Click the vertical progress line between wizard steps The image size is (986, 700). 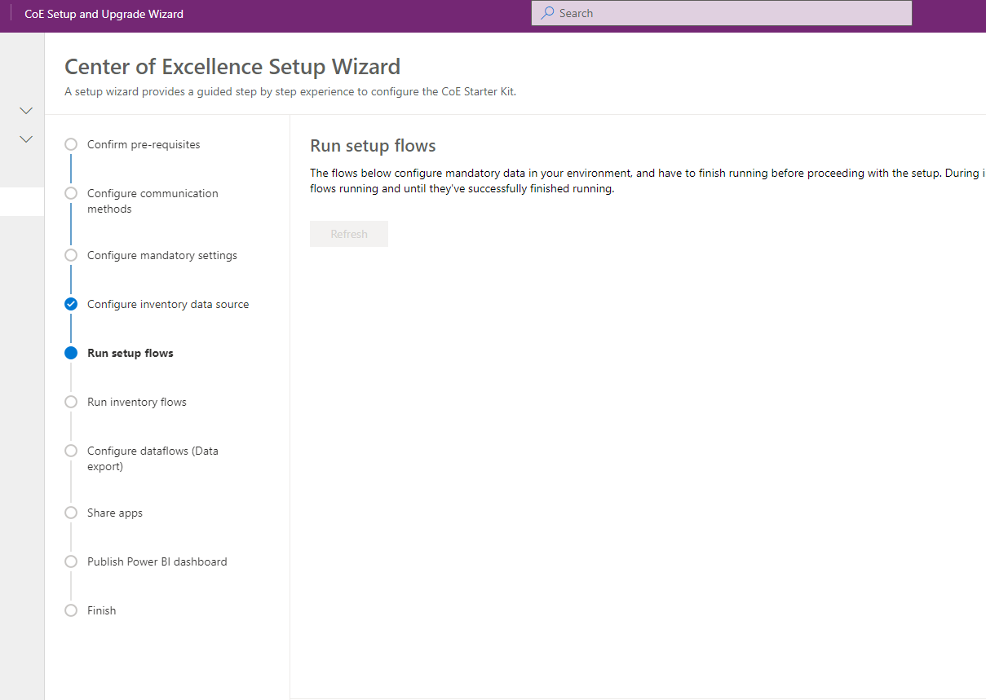click(71, 328)
